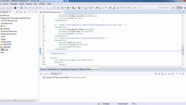Viewport: 186px width, 105px height.
Task: Open the Help menu
Action: (x=49, y=4)
